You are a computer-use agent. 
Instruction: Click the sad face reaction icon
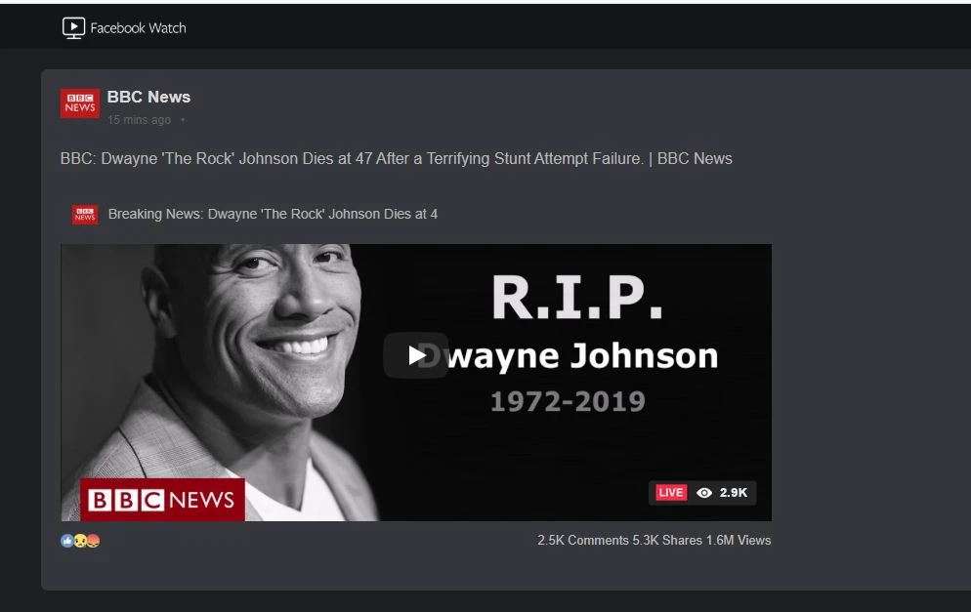pyautogui.click(x=80, y=541)
